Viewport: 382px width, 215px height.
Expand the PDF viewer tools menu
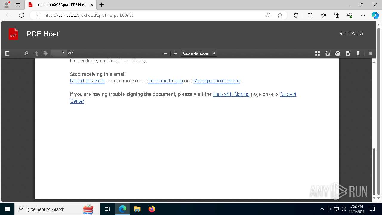coord(370,53)
